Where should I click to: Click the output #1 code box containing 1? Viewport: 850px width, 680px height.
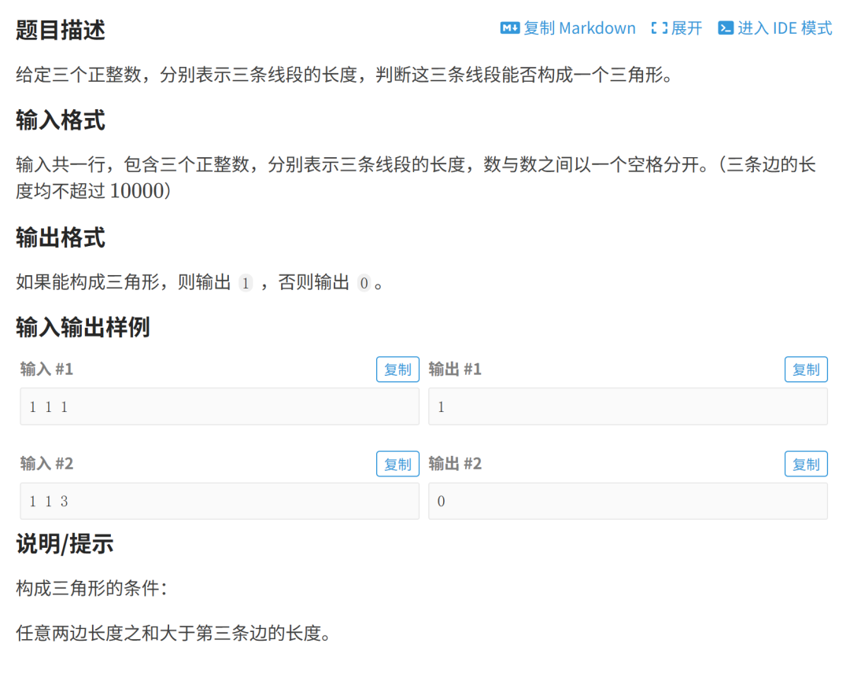click(628, 406)
